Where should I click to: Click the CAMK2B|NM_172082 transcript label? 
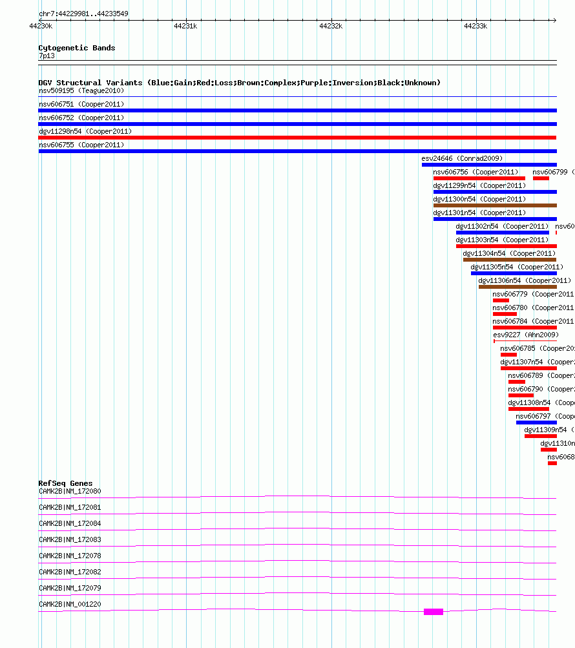[x=70, y=572]
